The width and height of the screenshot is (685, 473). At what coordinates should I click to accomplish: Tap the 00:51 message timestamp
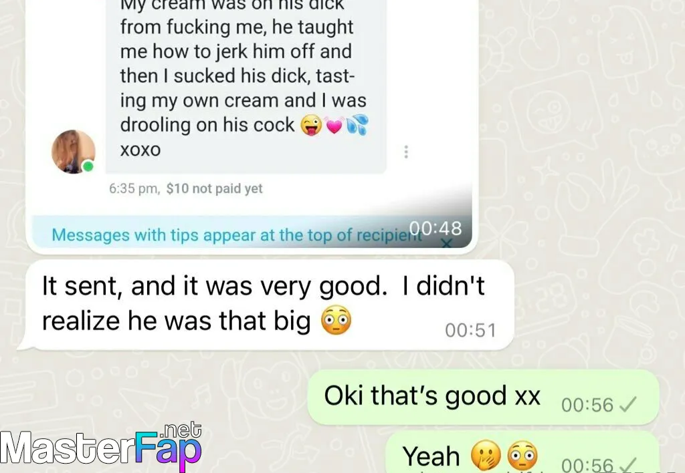pyautogui.click(x=470, y=330)
